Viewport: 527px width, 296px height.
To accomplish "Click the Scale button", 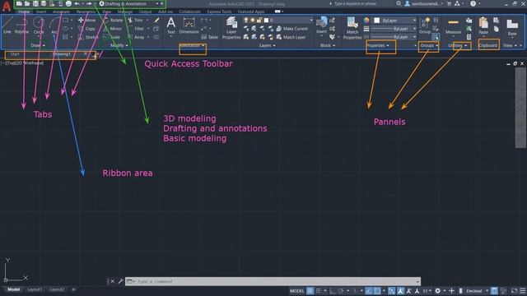I will (112, 37).
